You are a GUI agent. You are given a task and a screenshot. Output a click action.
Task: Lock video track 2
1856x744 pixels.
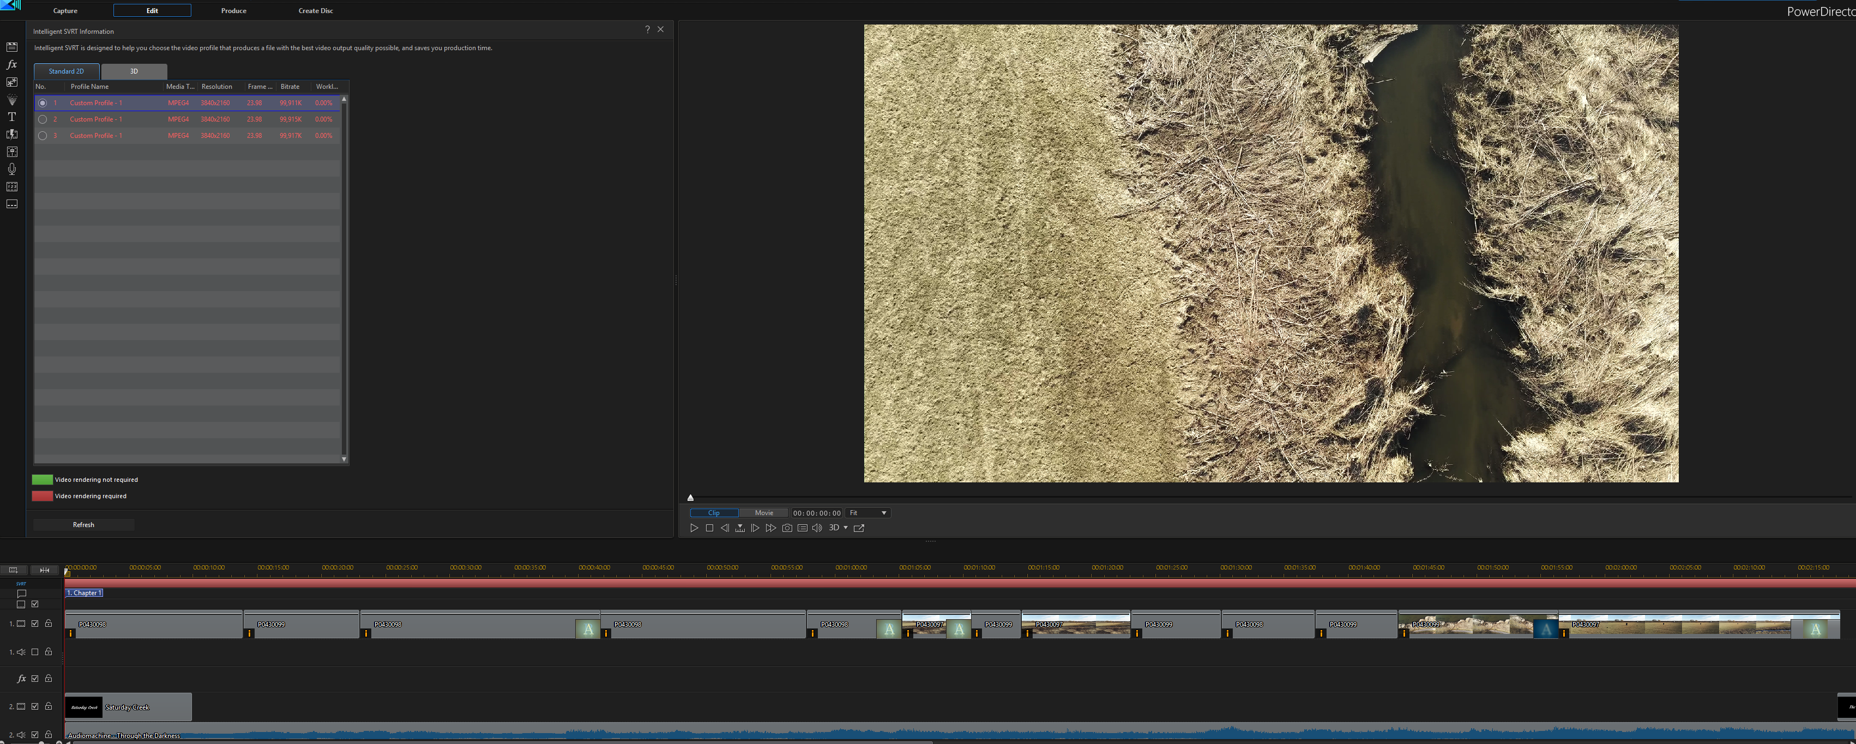coord(49,706)
